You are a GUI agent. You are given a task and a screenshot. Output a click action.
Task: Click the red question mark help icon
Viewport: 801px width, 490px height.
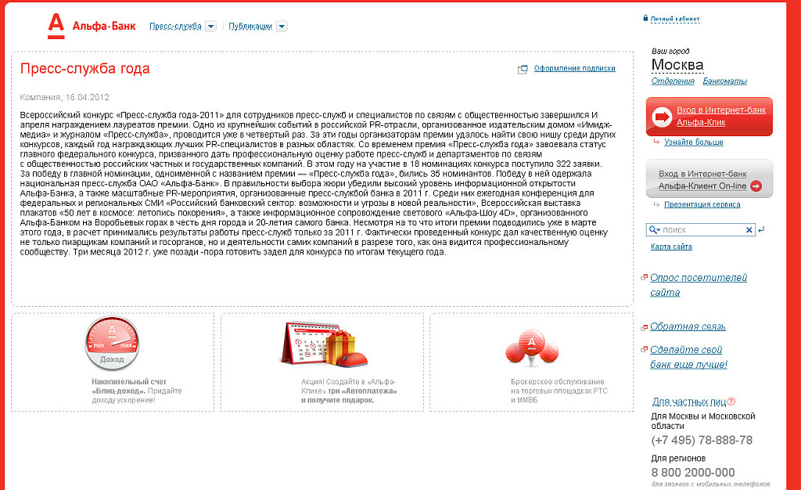coord(731,402)
